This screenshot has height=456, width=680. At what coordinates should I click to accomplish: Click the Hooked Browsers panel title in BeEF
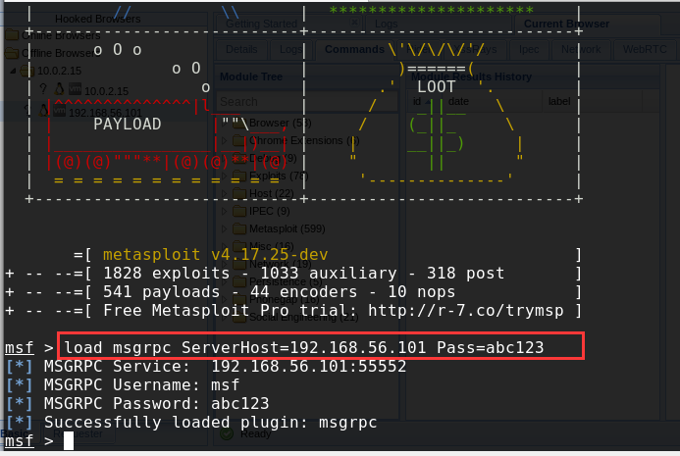(97, 19)
